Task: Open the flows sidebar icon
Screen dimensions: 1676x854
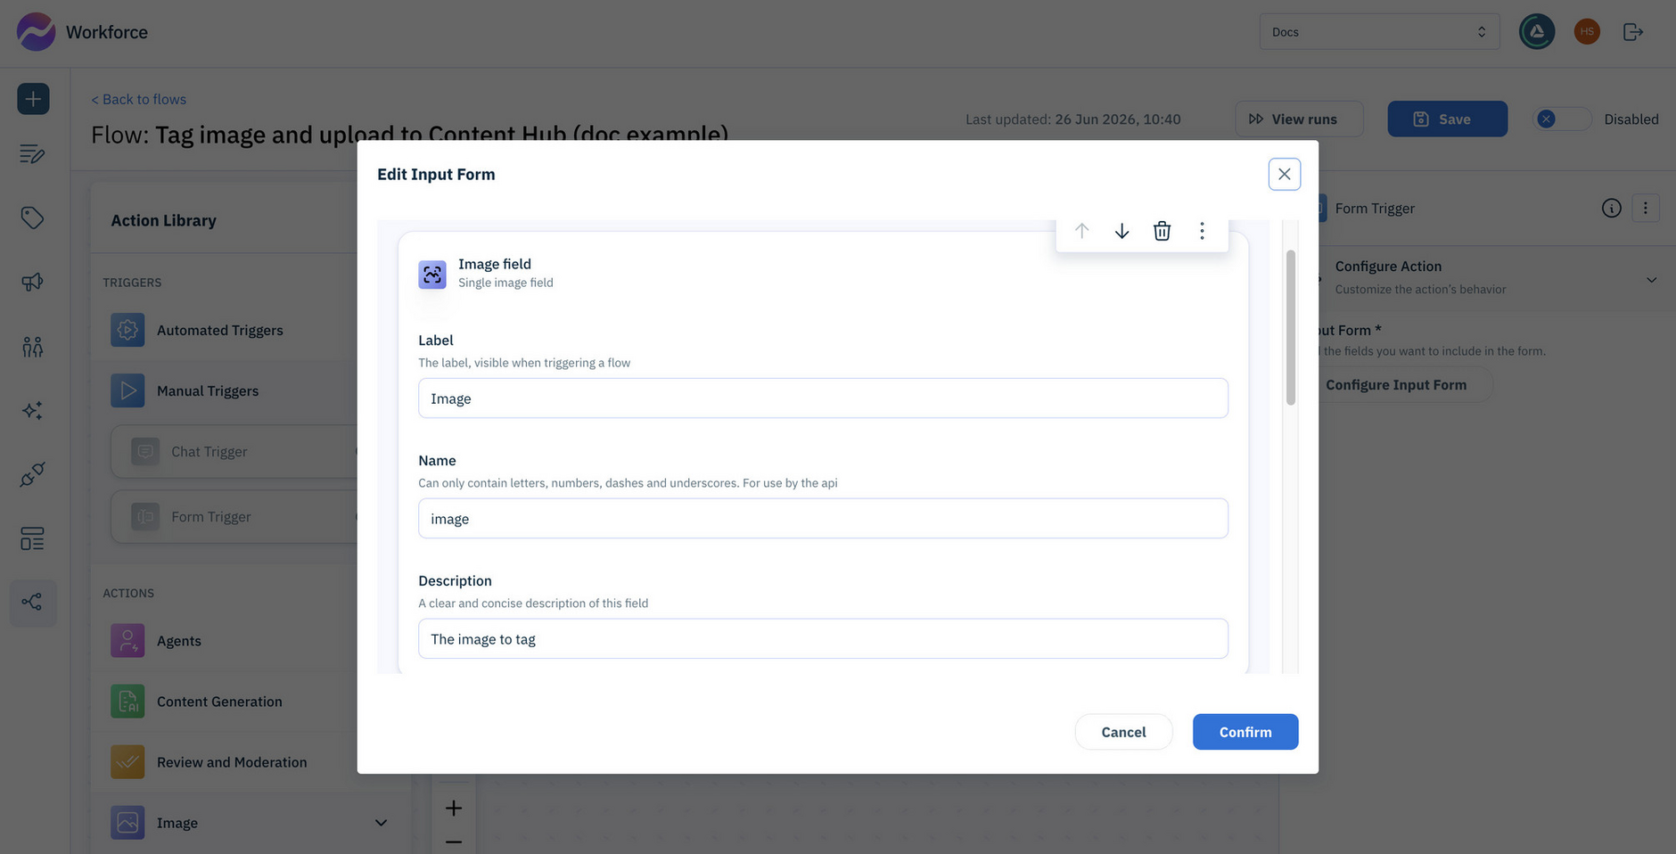Action: click(33, 603)
